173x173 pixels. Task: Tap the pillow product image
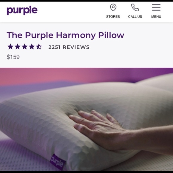pos(86,119)
